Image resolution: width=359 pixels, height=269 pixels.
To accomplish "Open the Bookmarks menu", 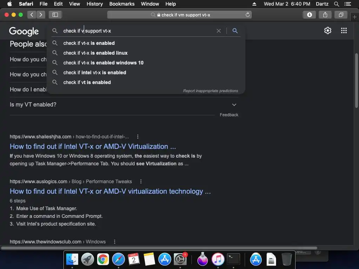I will coord(122,4).
